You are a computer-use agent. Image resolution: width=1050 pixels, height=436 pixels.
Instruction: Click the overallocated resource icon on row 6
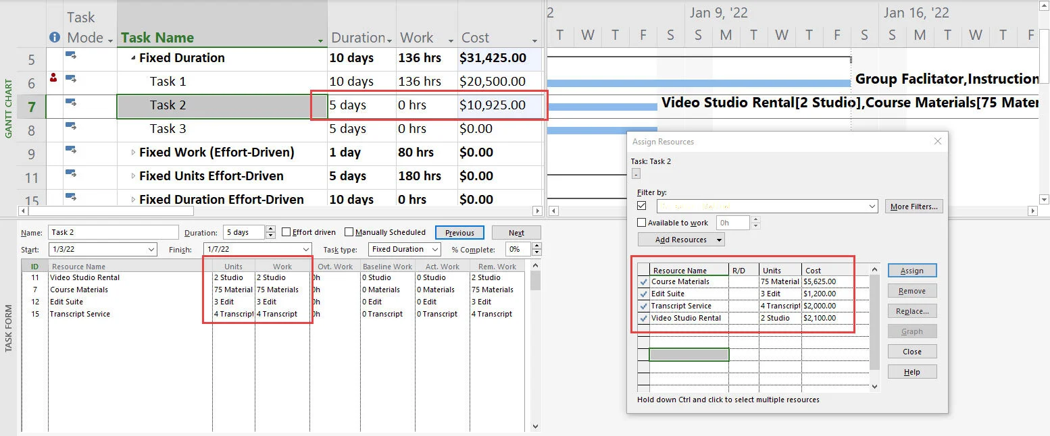coord(54,78)
